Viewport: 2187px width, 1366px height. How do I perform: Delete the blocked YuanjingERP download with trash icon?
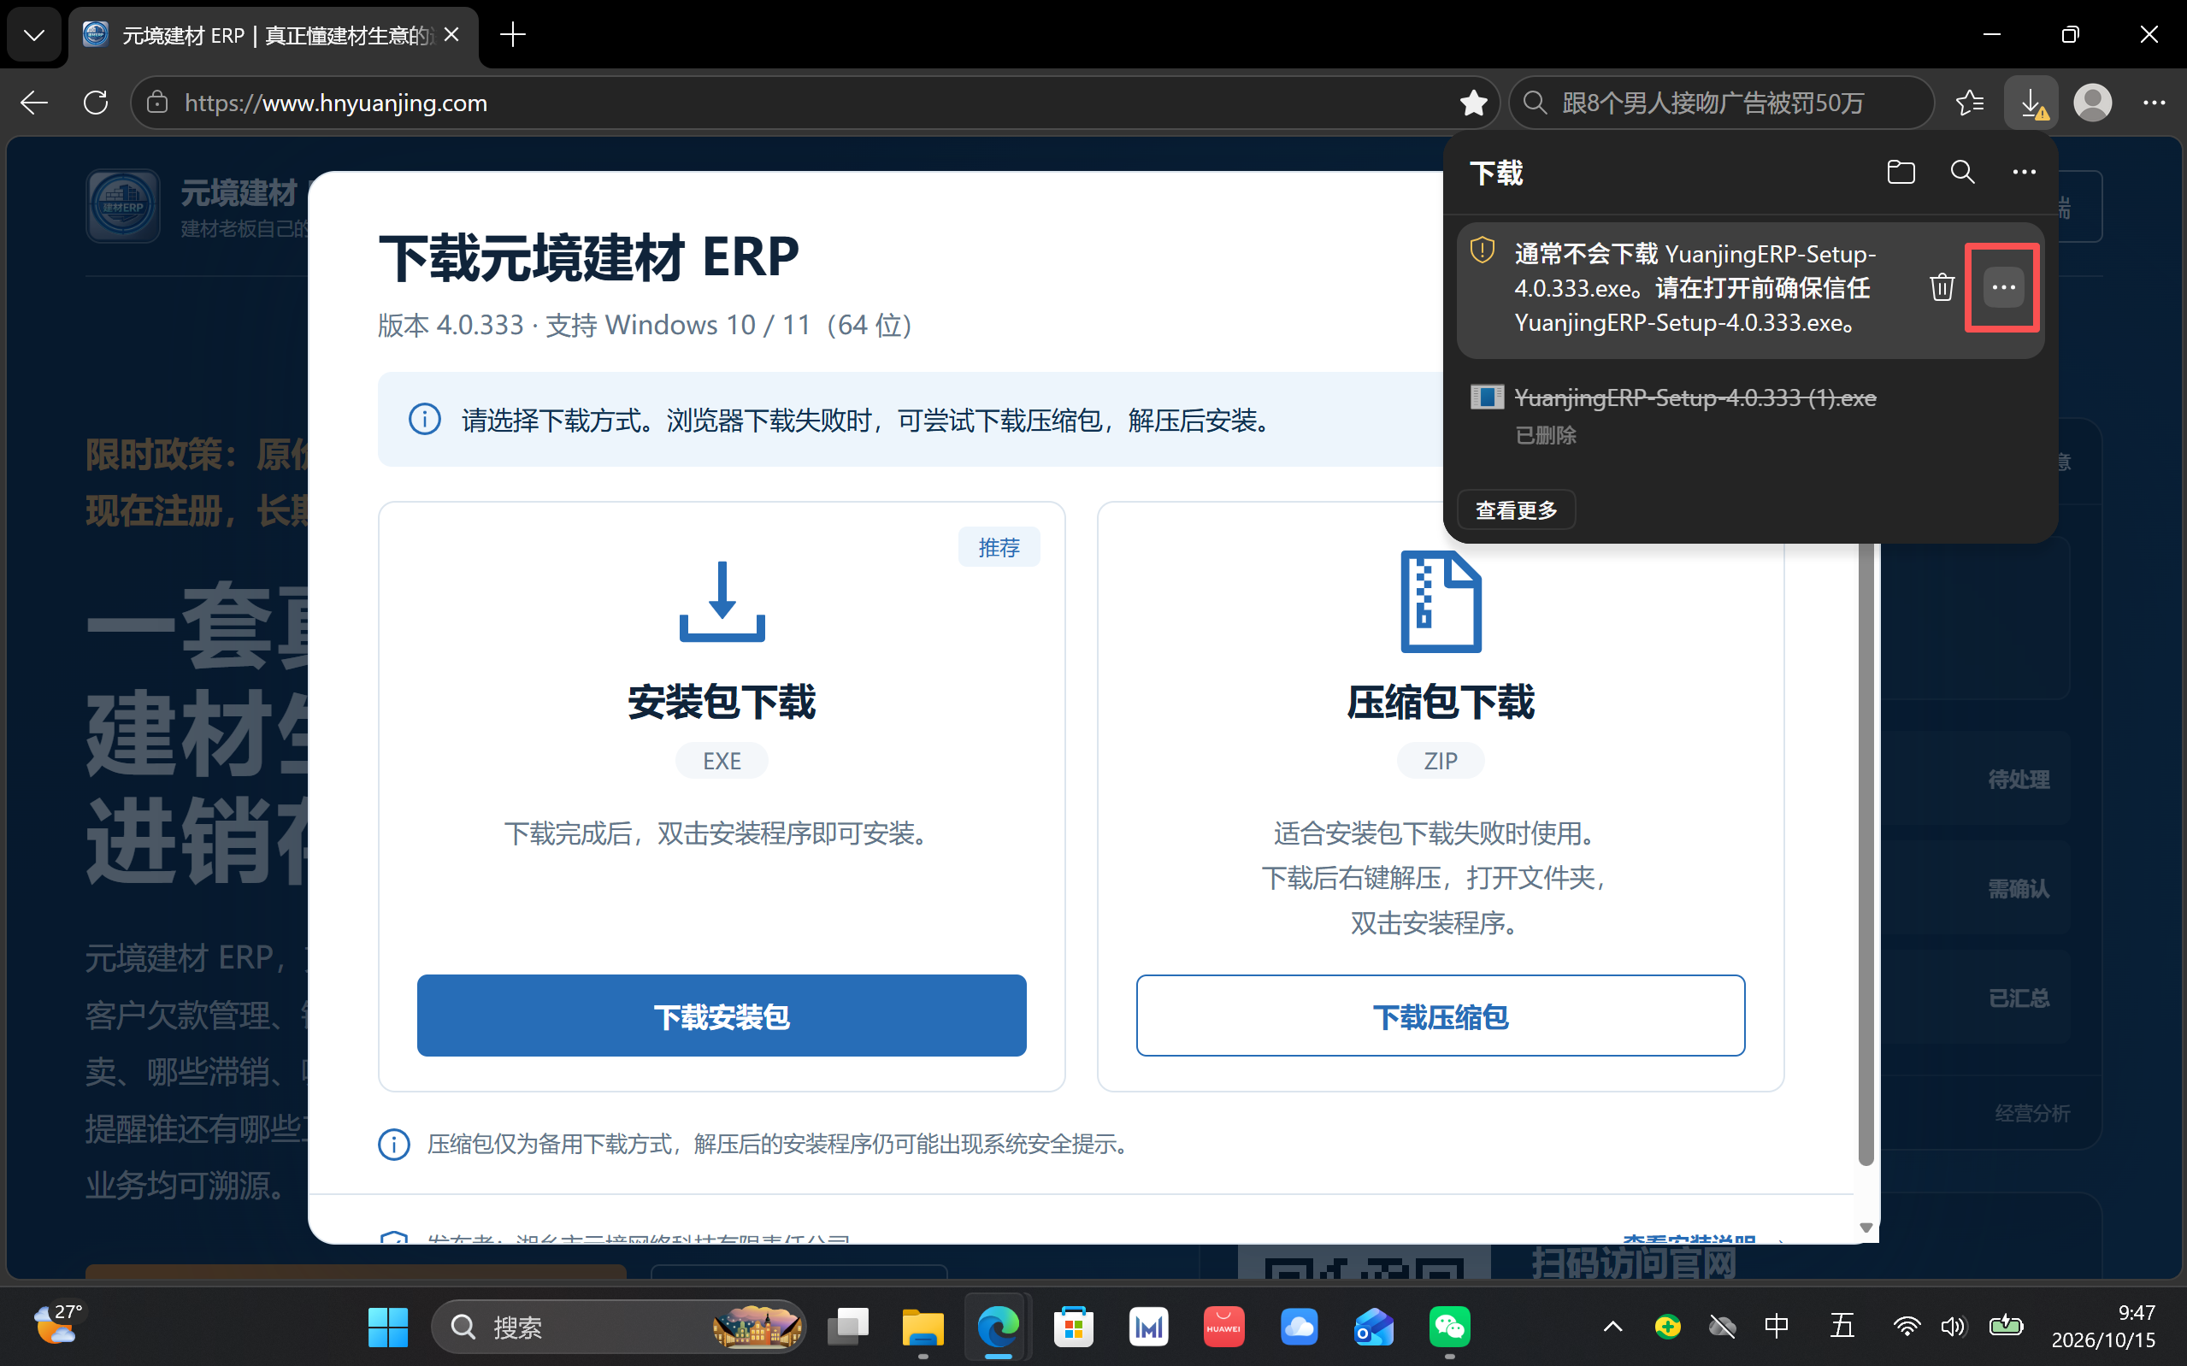[1942, 287]
